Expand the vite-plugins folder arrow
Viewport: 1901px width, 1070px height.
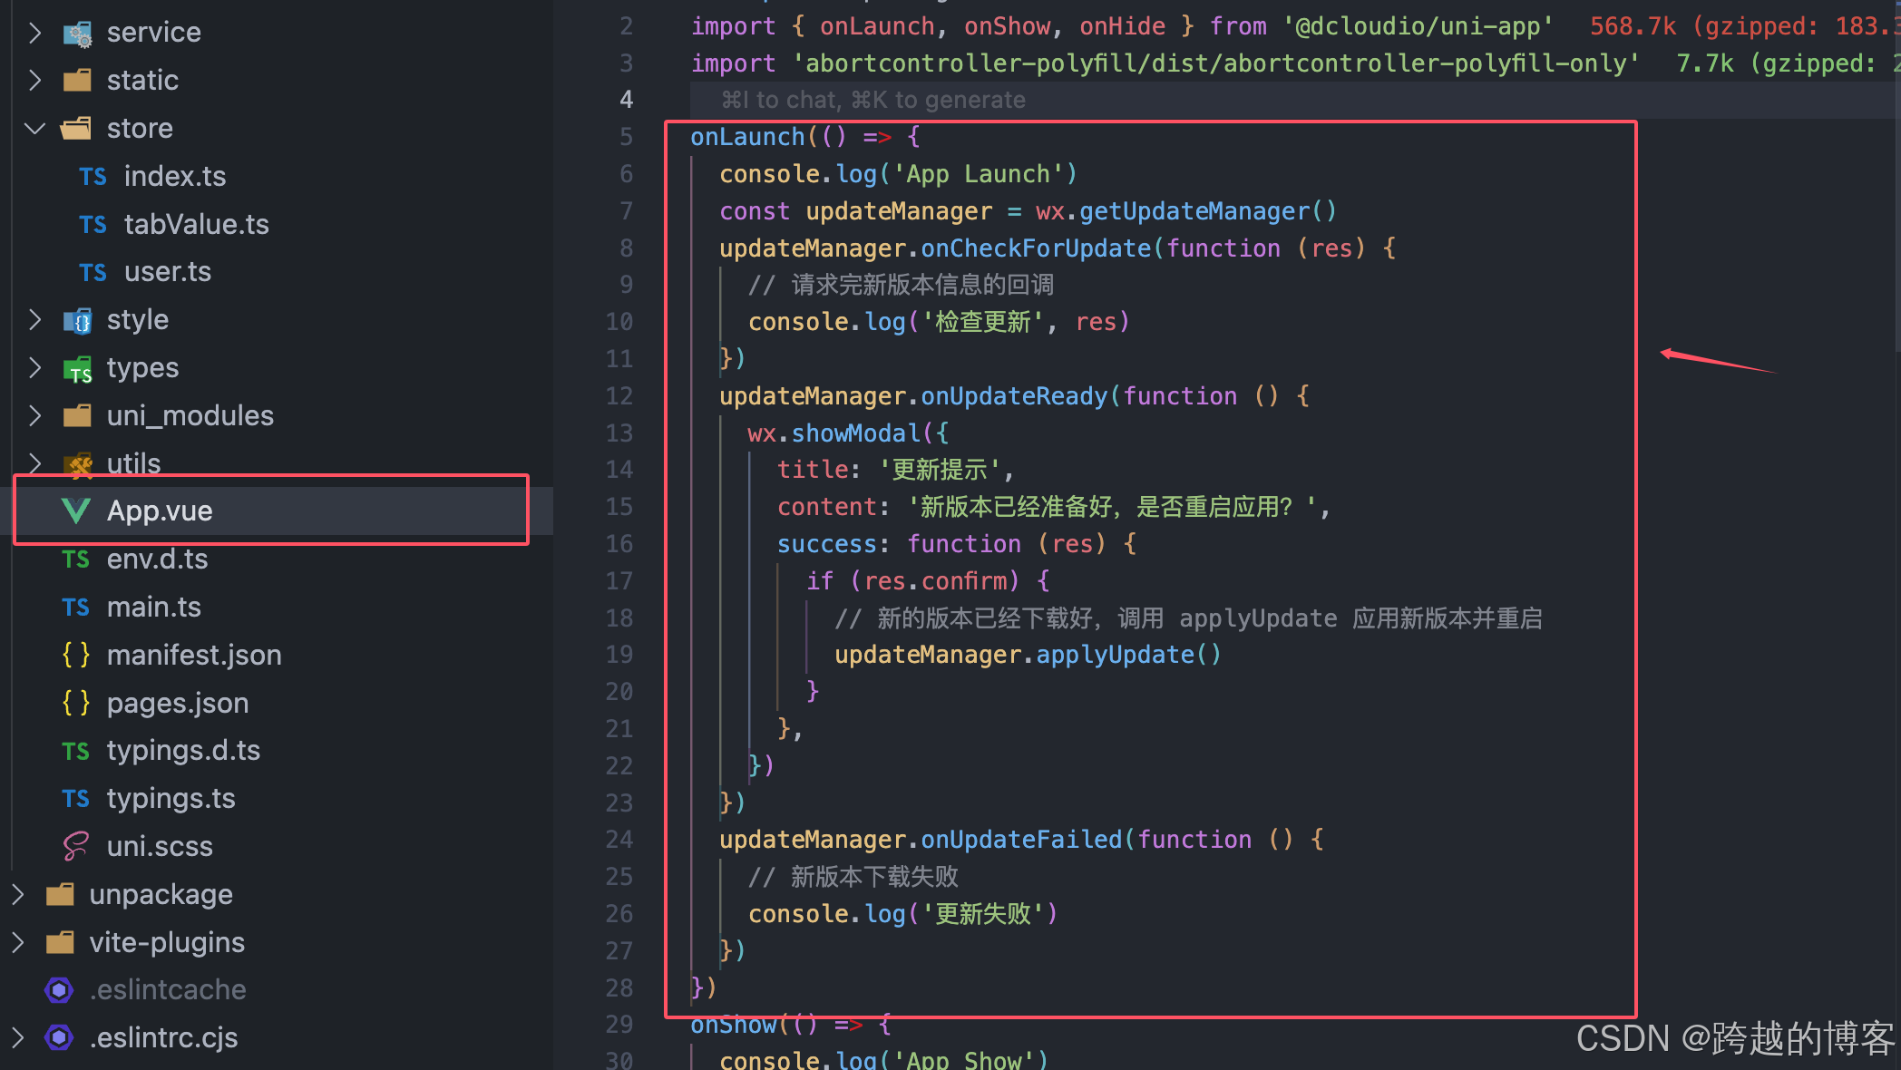tap(17, 943)
